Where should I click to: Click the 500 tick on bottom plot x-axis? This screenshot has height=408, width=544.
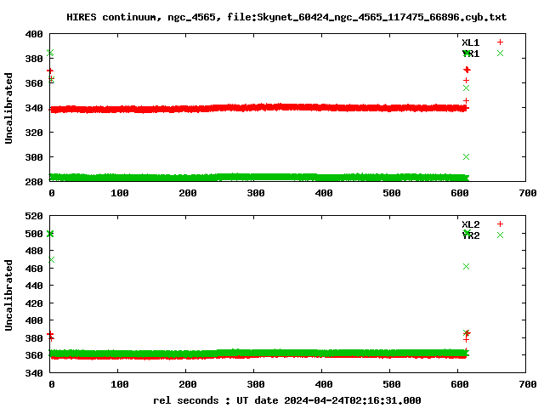pos(392,384)
